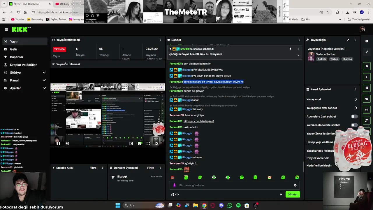
Task: Open Youtube bookmark in bookmarks bar
Action: coord(17,20)
